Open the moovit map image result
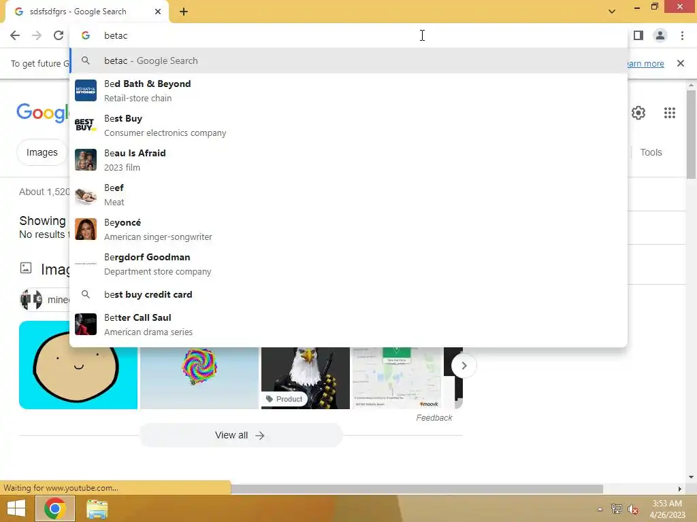The height and width of the screenshot is (522, 697). [397, 378]
